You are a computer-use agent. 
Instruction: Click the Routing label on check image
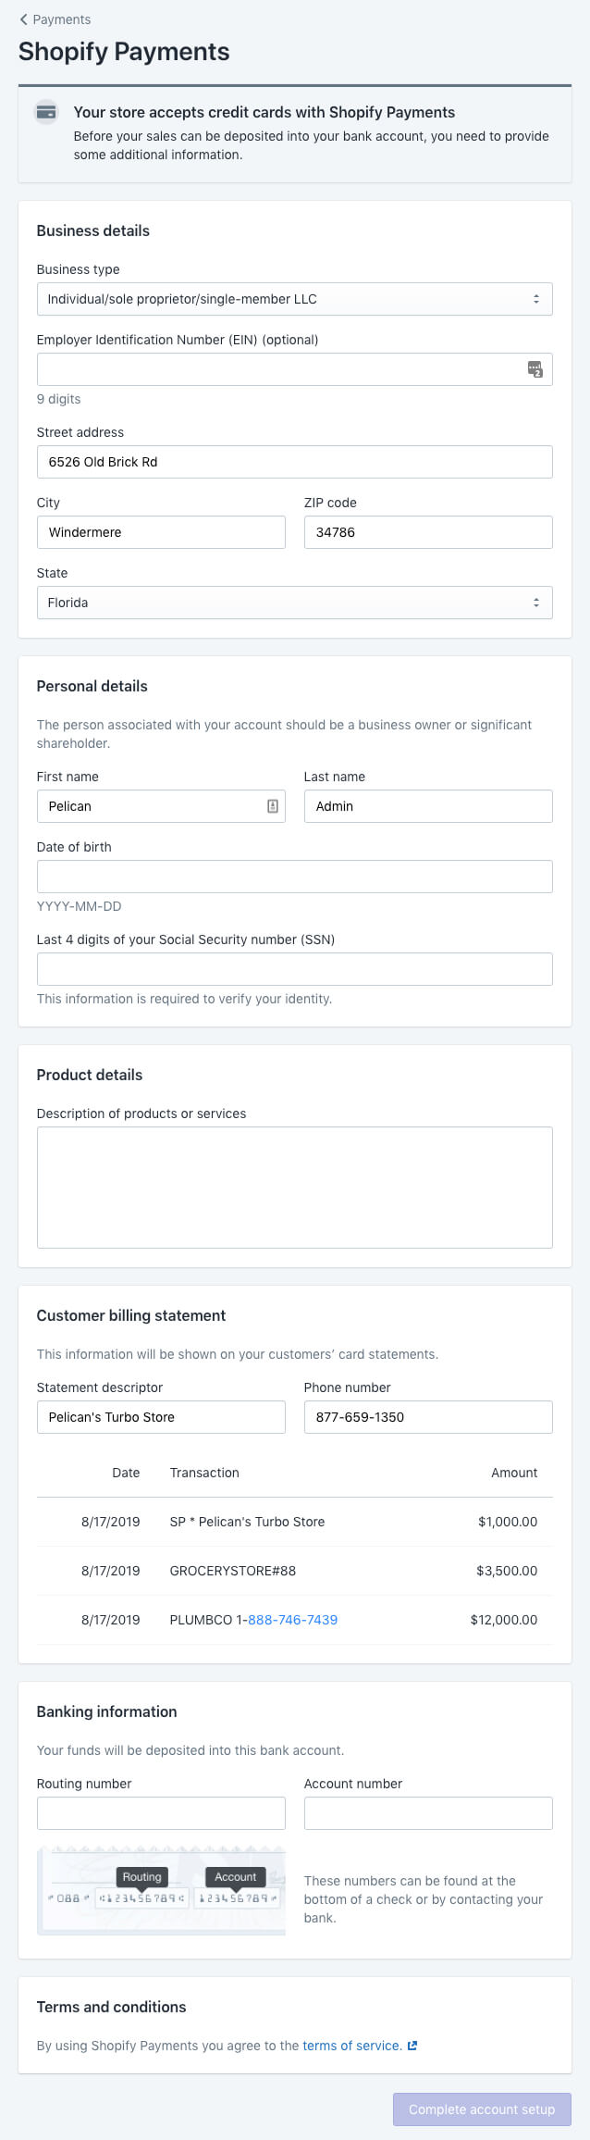[x=142, y=1877]
